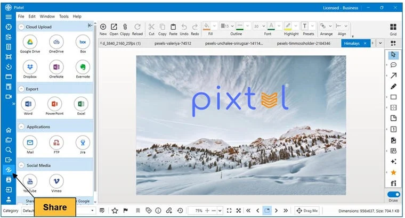Export image to PowerPoint
The height and width of the screenshot is (218, 405).
(x=54, y=104)
